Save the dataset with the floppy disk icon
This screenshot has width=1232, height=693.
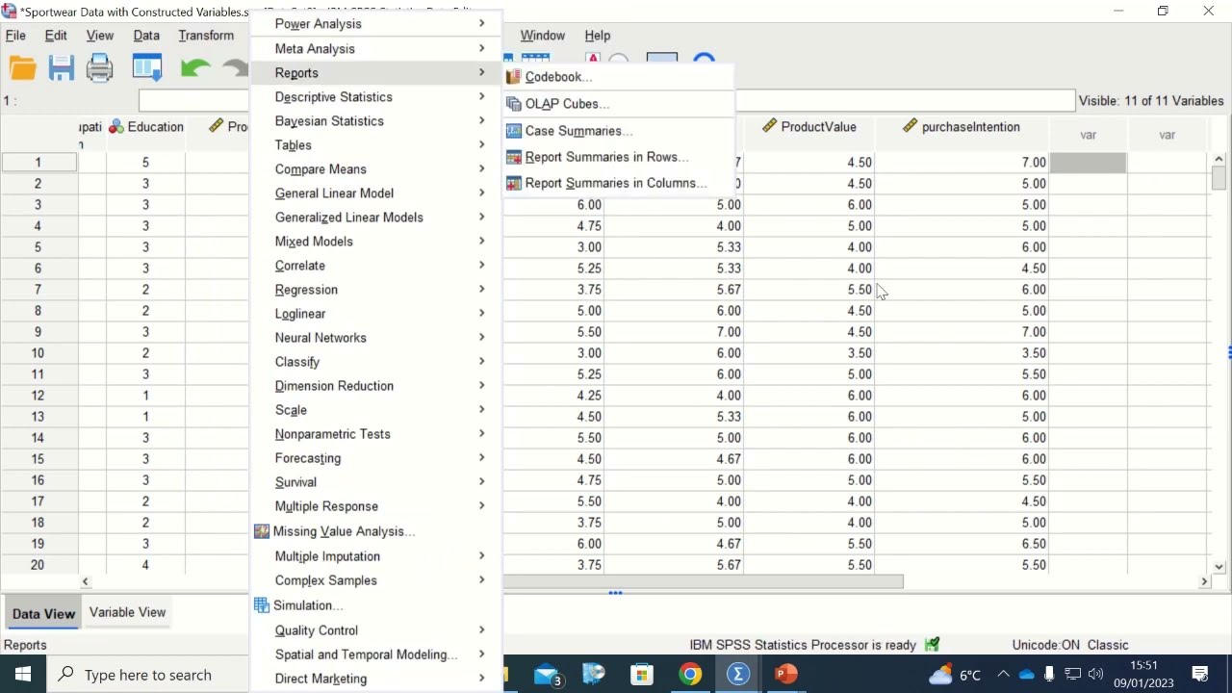tap(62, 68)
